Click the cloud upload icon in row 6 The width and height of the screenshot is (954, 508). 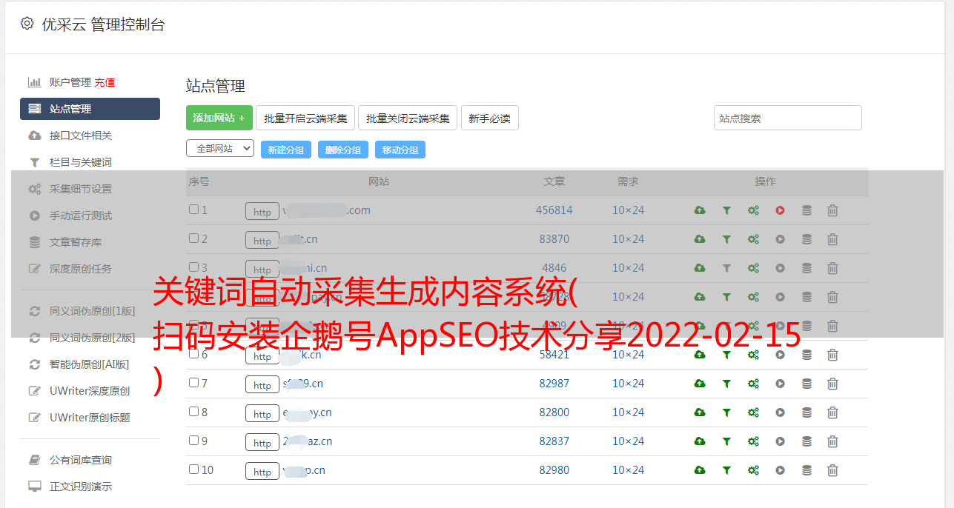(699, 355)
